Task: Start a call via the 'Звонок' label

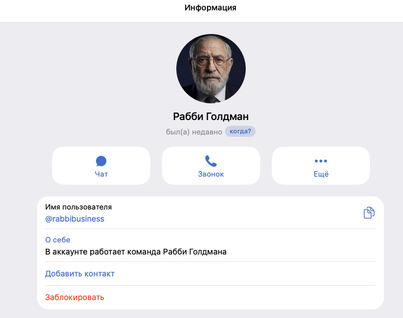Action: click(211, 174)
